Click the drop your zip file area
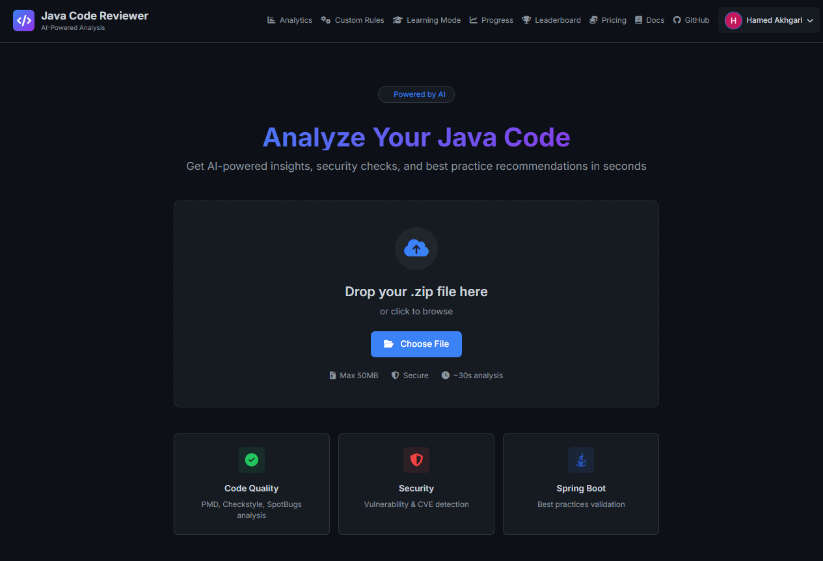This screenshot has width=823, height=561. click(x=416, y=292)
